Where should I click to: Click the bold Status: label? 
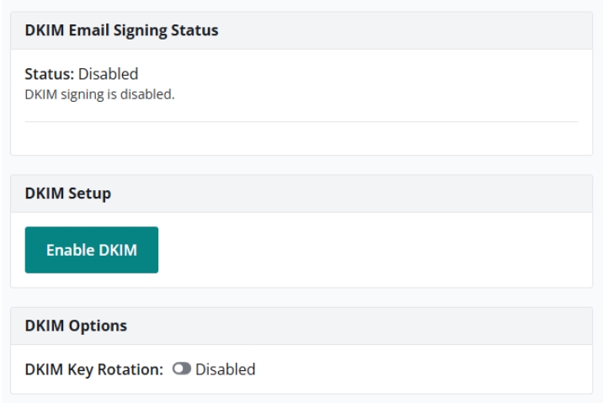[x=50, y=74]
